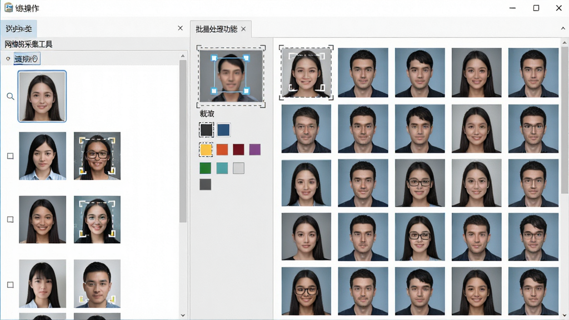Click the left panel scrollbar down arrow
Image resolution: width=569 pixels, height=320 pixels.
(182, 316)
